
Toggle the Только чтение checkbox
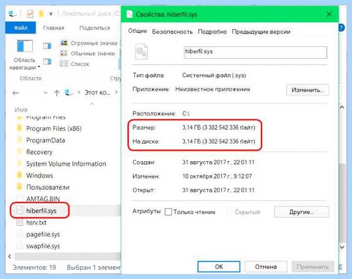point(168,212)
